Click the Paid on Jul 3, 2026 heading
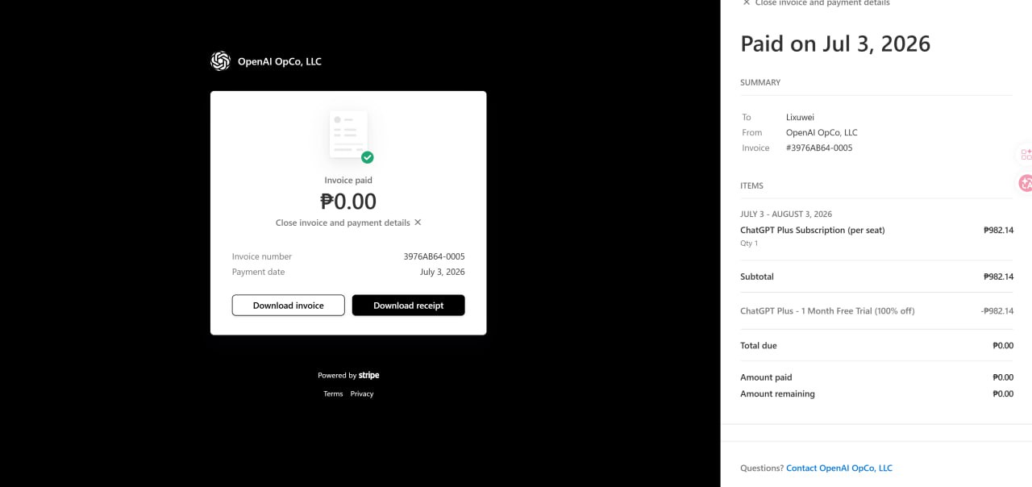1032x487 pixels. point(835,44)
